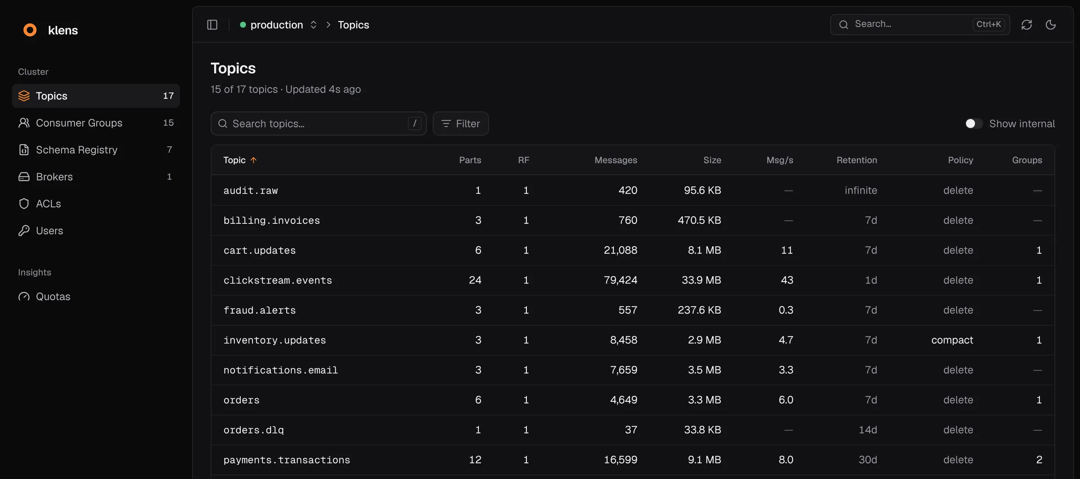Click the klens orange logo icon

pyautogui.click(x=30, y=30)
